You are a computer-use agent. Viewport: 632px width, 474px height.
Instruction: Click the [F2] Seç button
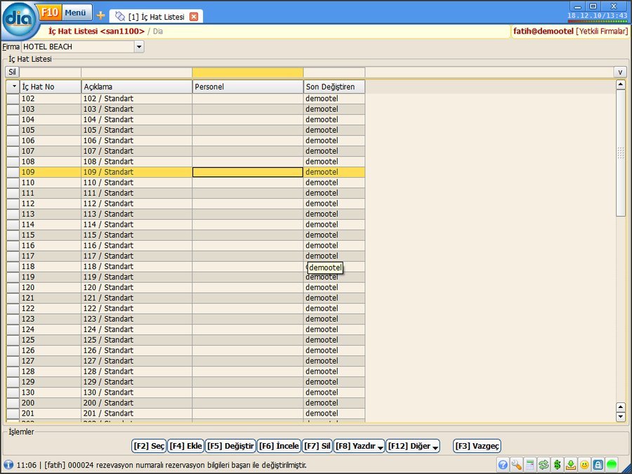pyautogui.click(x=149, y=446)
